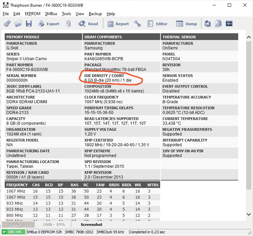
Task: Click 'N34TS04' thermal sensor model
Action: coord(171,59)
